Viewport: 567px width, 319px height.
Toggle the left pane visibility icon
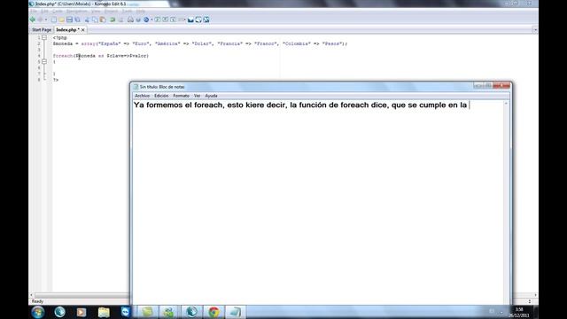coord(158,19)
